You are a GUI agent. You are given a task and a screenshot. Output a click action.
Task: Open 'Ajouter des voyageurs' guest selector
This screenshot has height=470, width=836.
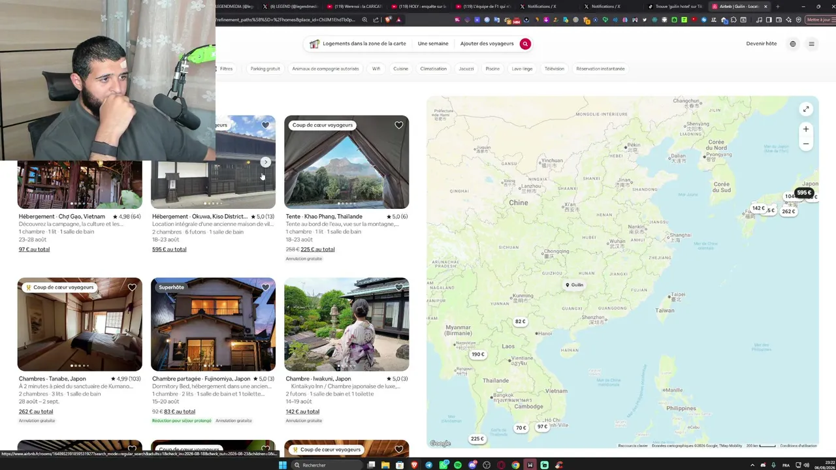[x=487, y=44]
